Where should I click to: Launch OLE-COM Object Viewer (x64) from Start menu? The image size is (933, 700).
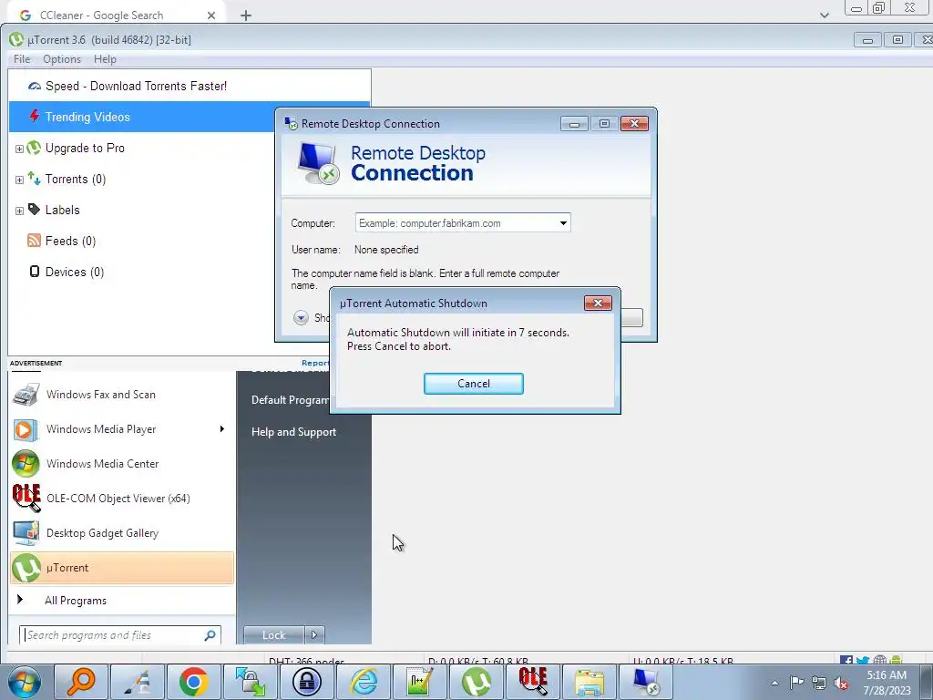click(x=122, y=499)
